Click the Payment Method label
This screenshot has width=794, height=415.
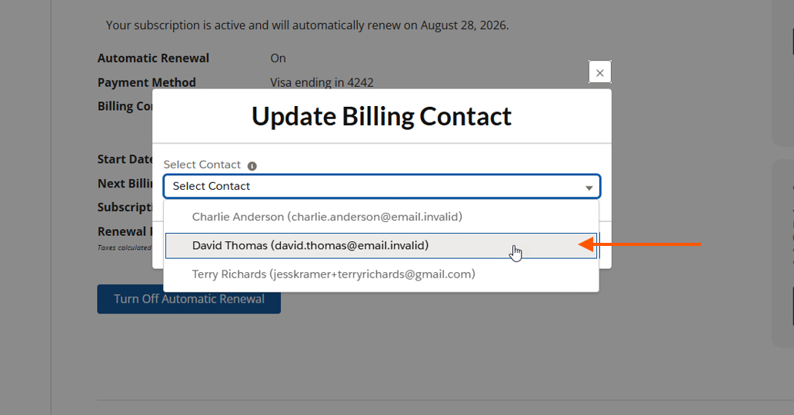click(146, 82)
